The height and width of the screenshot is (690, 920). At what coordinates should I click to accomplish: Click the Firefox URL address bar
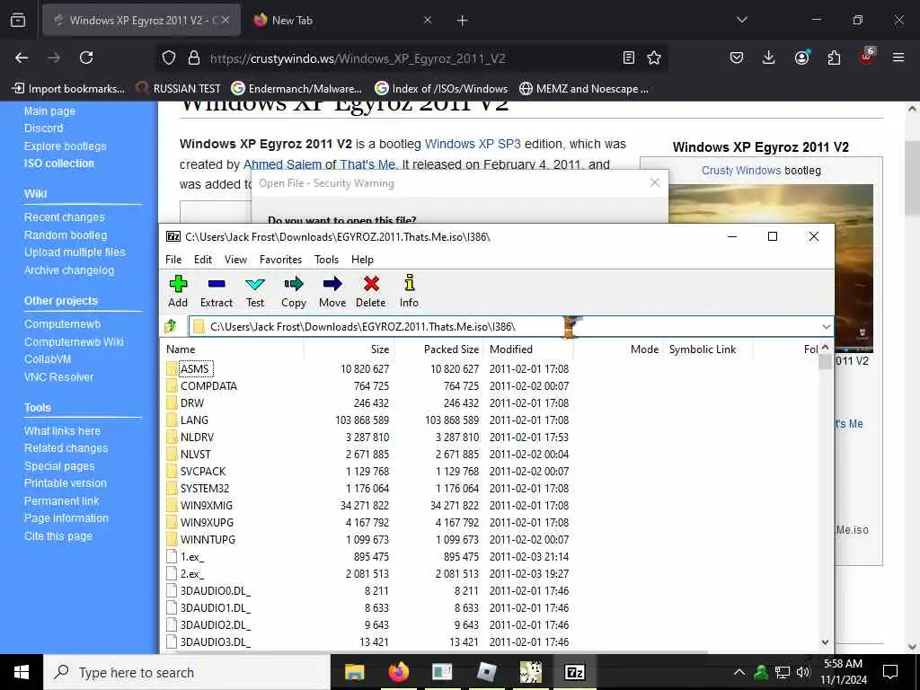coord(411,57)
